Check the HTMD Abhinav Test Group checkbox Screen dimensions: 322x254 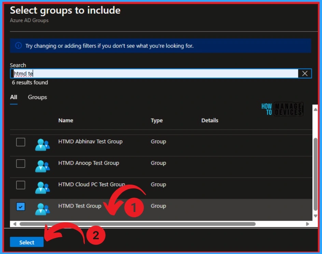click(x=20, y=142)
